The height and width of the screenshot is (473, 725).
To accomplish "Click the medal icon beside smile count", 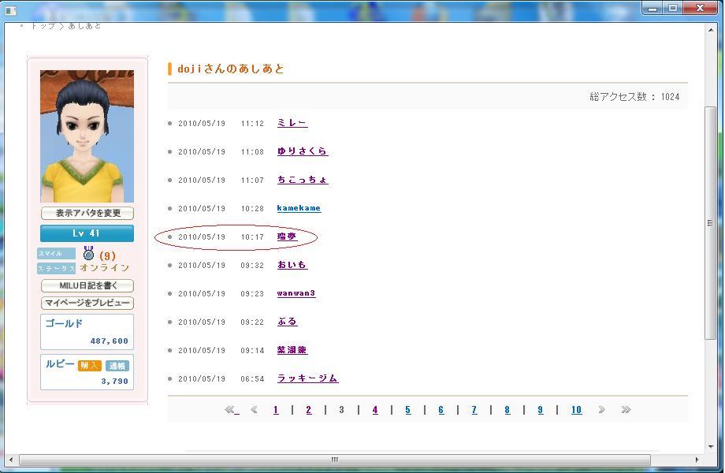I will pos(89,254).
